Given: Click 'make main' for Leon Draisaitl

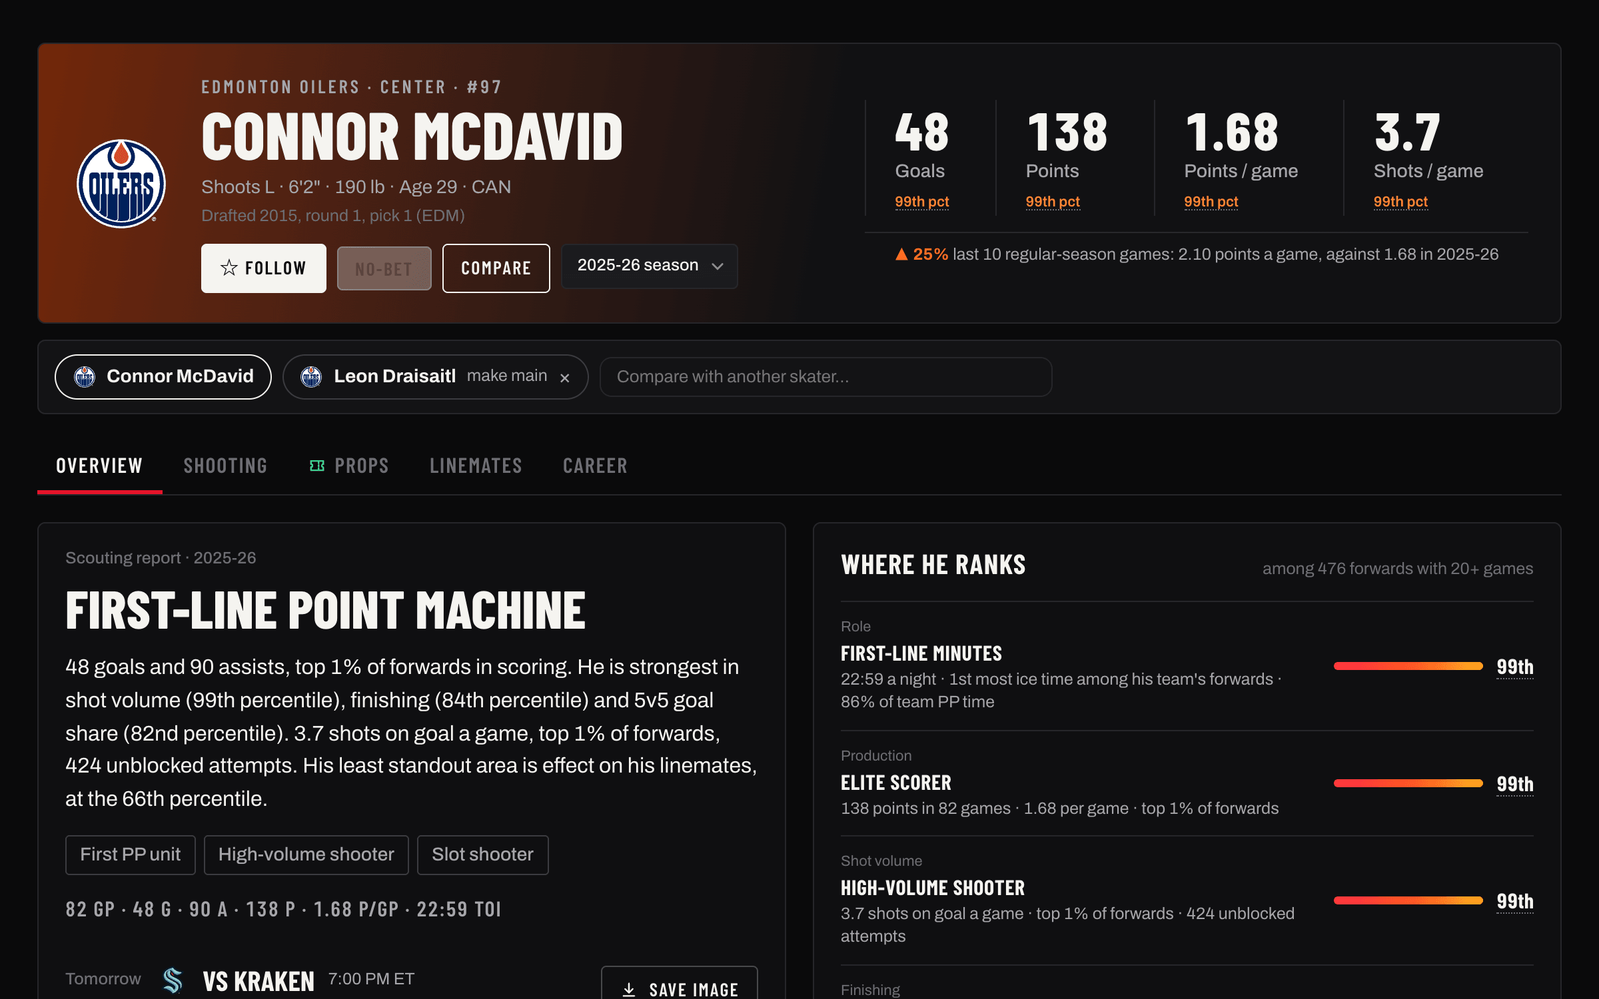Looking at the screenshot, I should tap(507, 376).
